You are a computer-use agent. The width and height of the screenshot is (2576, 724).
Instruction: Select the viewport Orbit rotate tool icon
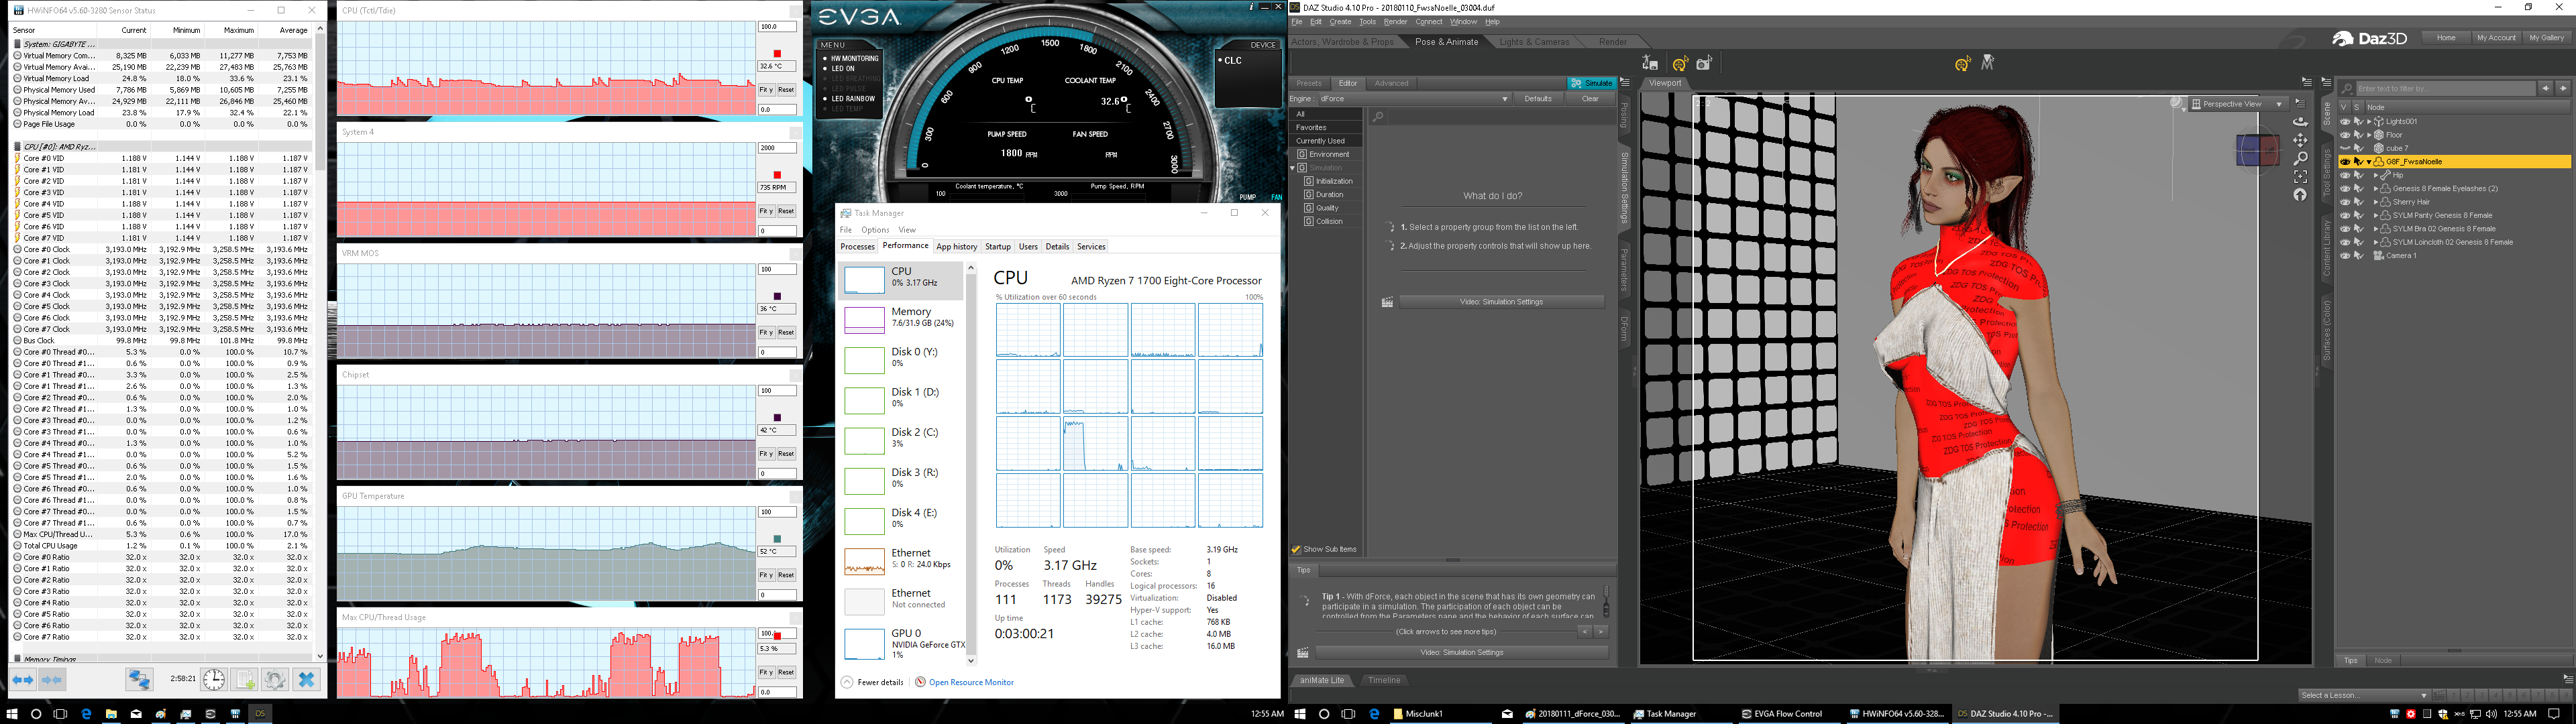[2300, 122]
